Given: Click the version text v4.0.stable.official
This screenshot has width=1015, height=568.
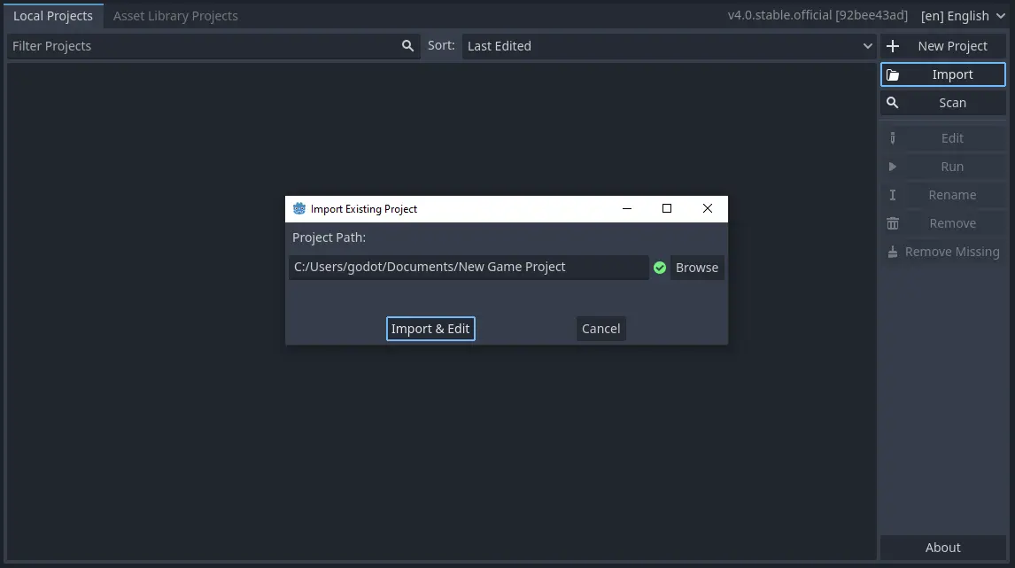Looking at the screenshot, I should (x=817, y=15).
